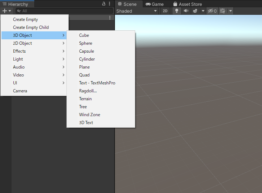The image size is (262, 193).
Task: Open the scene row three-dot menu
Action: pos(110,18)
